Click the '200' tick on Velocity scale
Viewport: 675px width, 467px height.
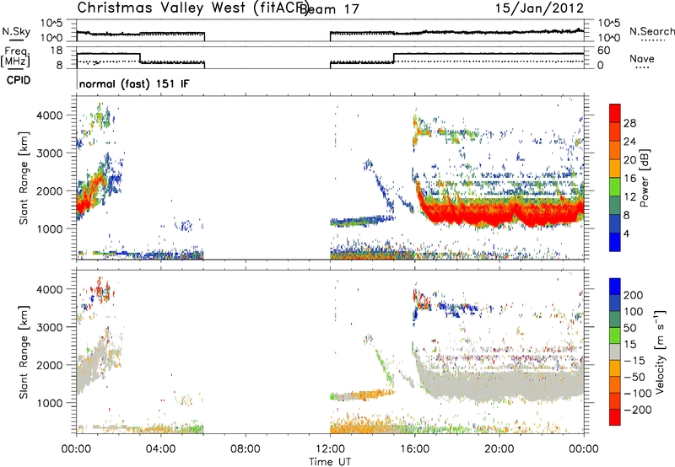[634, 295]
